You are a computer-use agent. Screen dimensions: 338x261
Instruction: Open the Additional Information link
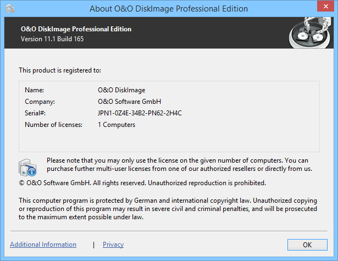pyautogui.click(x=43, y=245)
